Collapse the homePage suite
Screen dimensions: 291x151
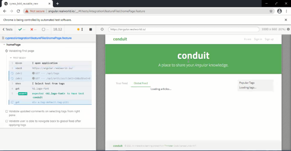[4, 45]
